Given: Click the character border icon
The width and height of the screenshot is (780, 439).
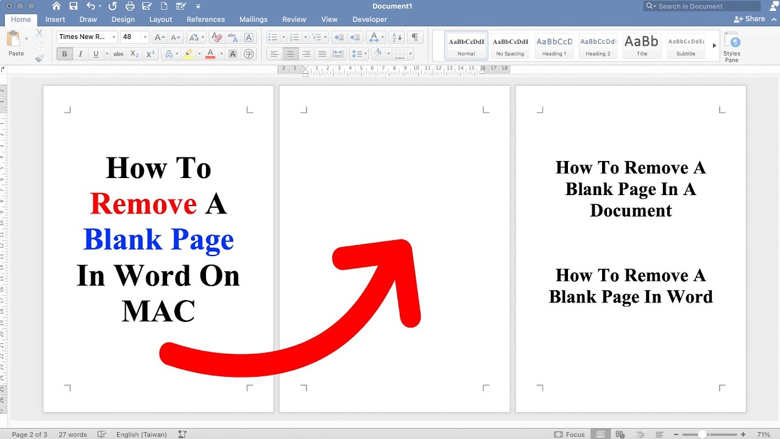Looking at the screenshot, I should tap(249, 37).
